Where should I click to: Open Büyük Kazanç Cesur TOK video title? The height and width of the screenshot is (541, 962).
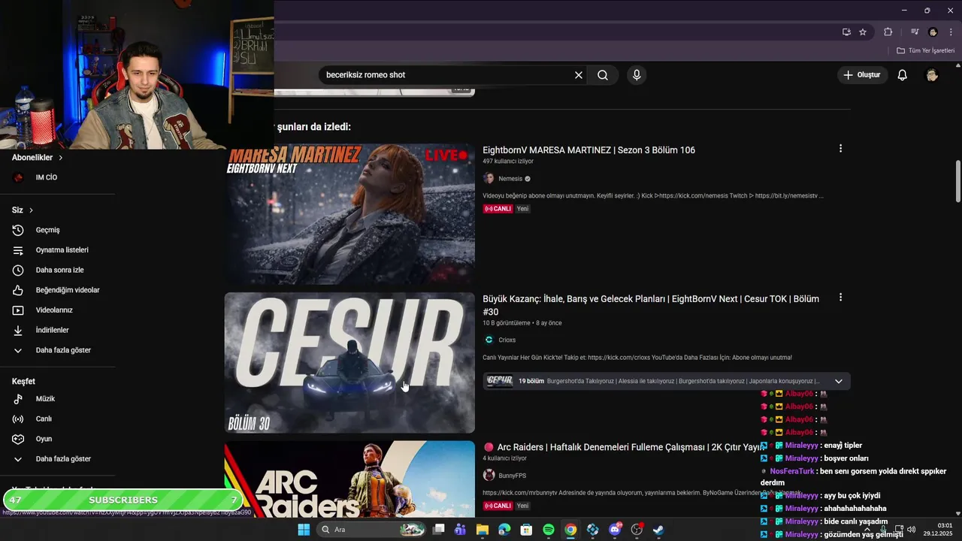click(x=651, y=305)
